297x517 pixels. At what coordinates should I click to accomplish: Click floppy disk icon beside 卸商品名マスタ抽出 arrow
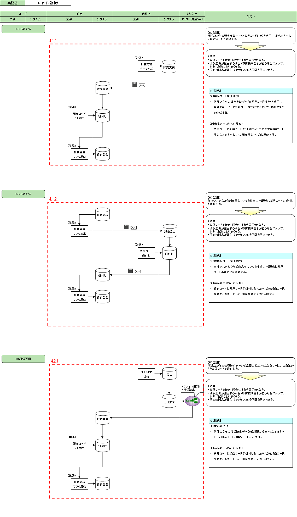point(126,227)
